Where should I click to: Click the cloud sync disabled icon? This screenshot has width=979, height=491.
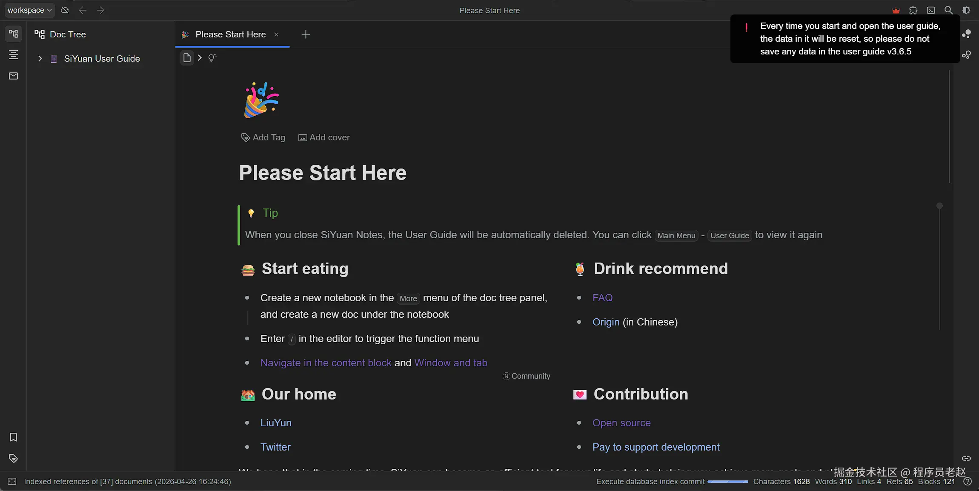coord(65,10)
